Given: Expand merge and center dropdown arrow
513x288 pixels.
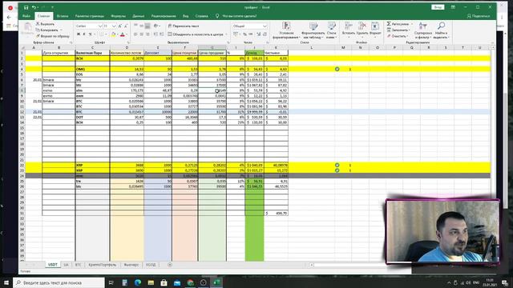Looking at the screenshot, I should click(226, 34).
